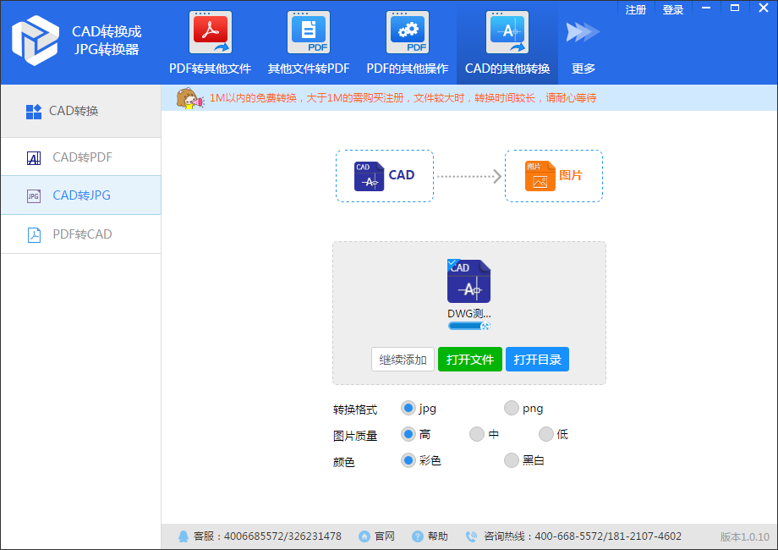The height and width of the screenshot is (550, 778).
Task: Click the DWG file thumbnail icon
Action: [468, 282]
